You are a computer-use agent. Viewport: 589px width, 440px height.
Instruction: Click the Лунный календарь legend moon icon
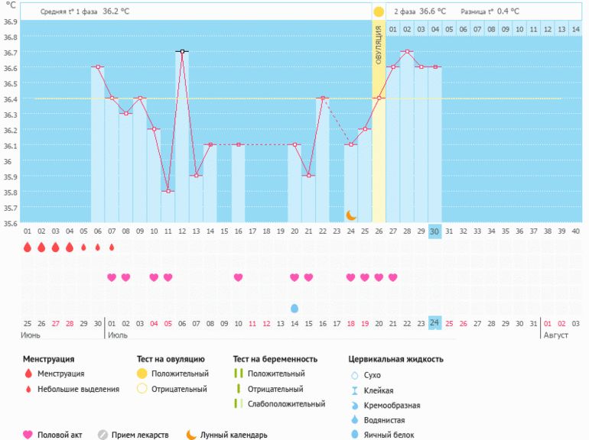pos(192,435)
